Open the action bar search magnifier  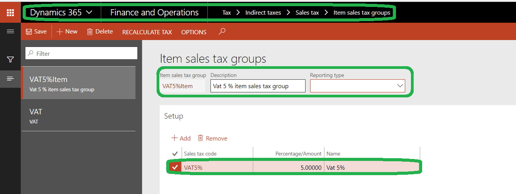(222, 32)
